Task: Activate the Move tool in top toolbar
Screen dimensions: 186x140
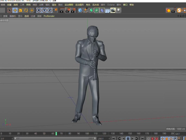Action: [15, 10]
